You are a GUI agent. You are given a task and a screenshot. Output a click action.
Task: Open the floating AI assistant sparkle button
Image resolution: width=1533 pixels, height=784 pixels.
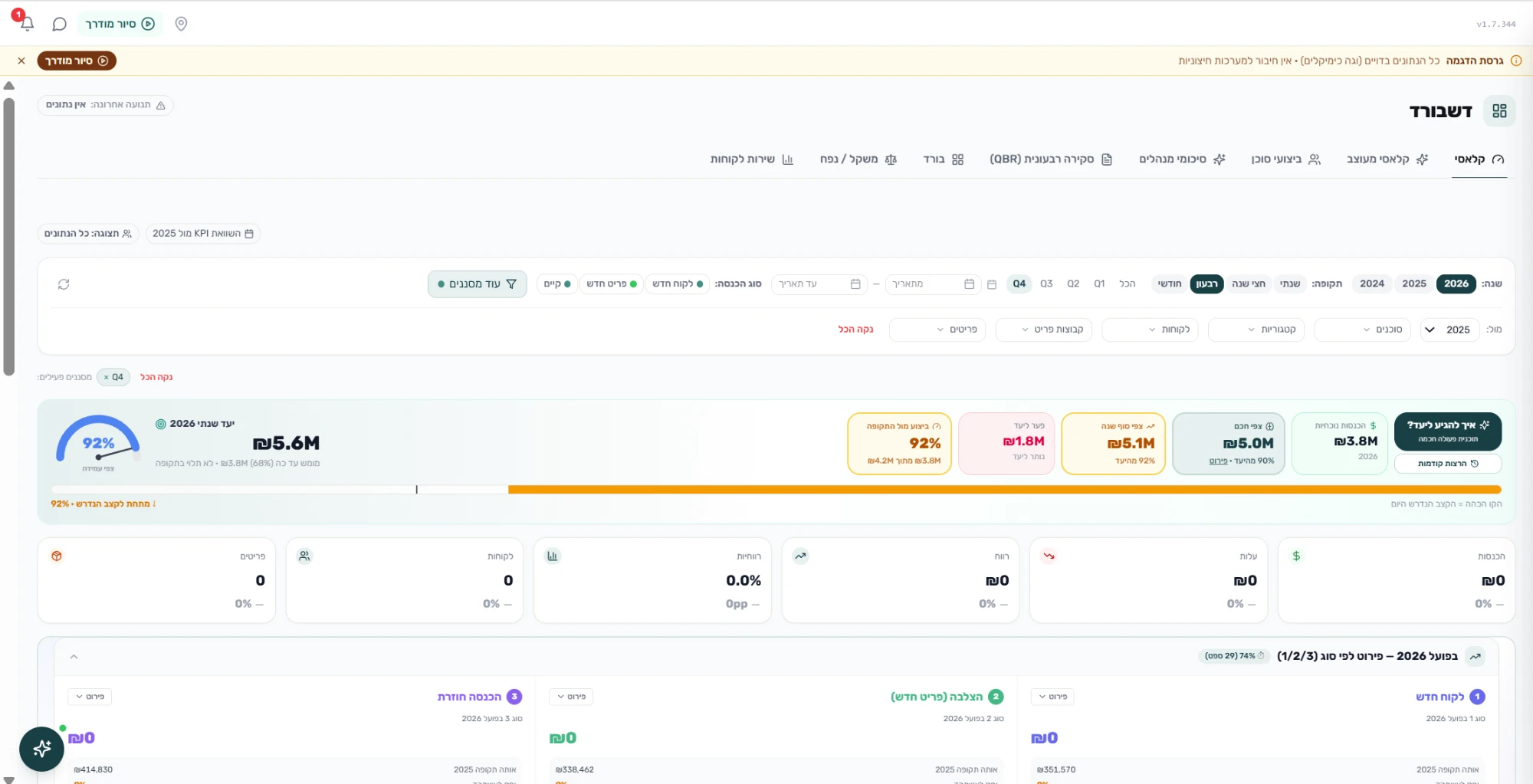pos(41,749)
